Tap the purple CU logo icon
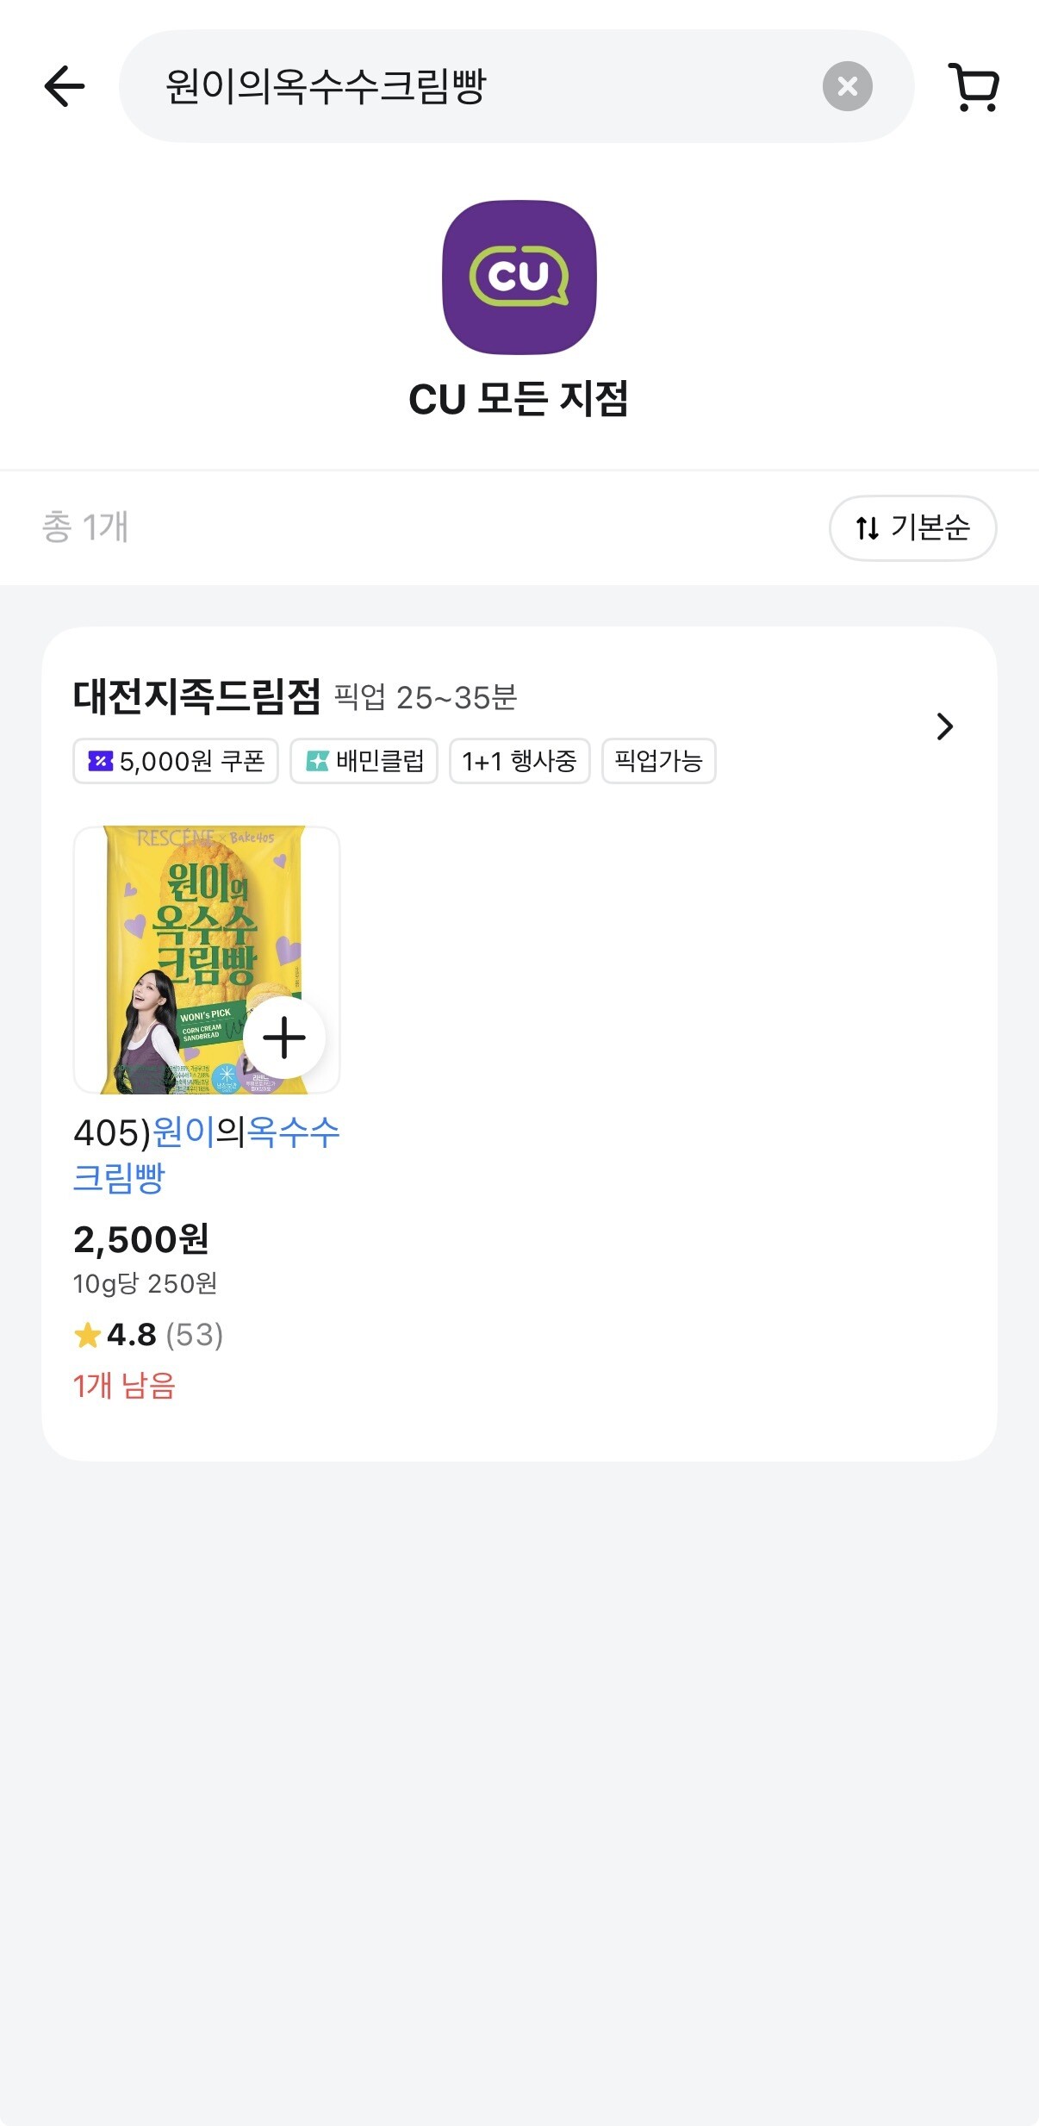1039x2126 pixels. click(519, 277)
